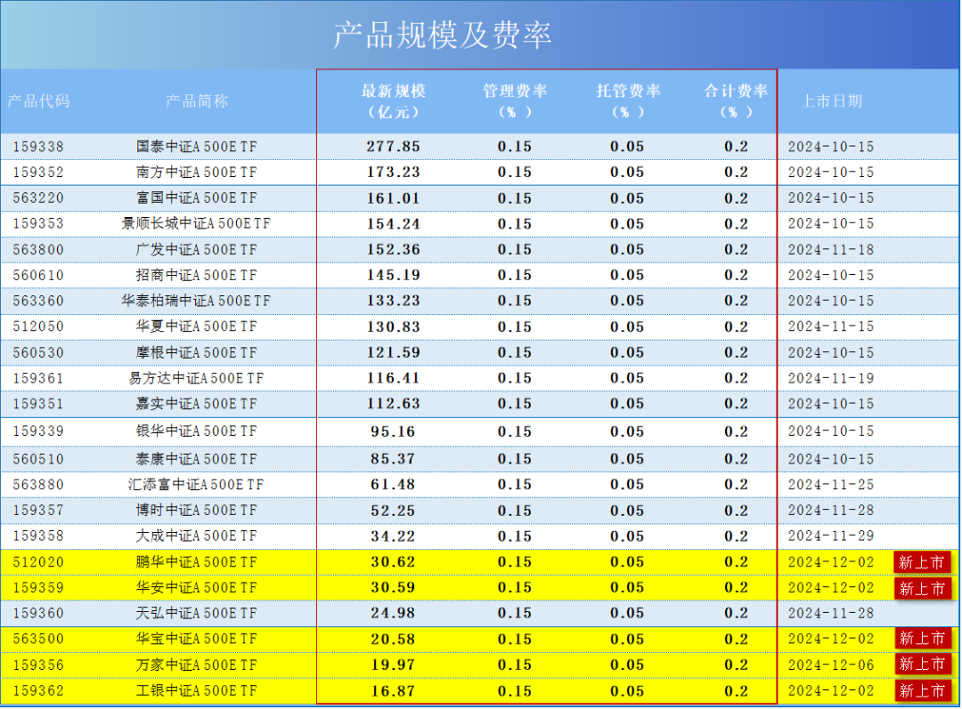
Task: Click the scale value 24.98
Action: point(394,614)
